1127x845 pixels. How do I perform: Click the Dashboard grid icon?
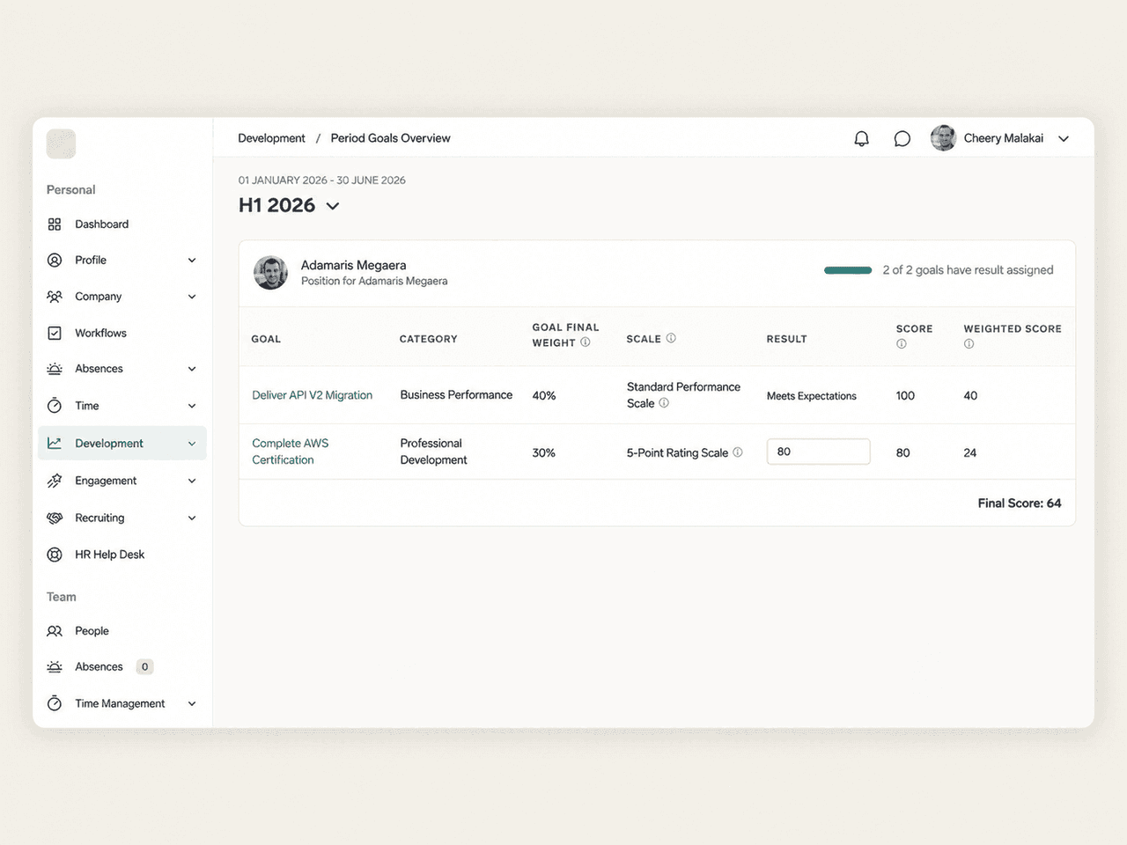click(x=55, y=224)
